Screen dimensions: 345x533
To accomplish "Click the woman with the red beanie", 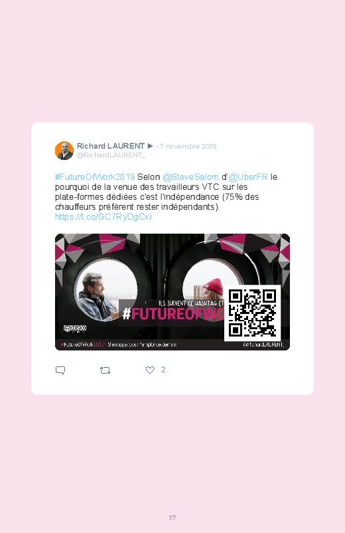I will coord(213,289).
